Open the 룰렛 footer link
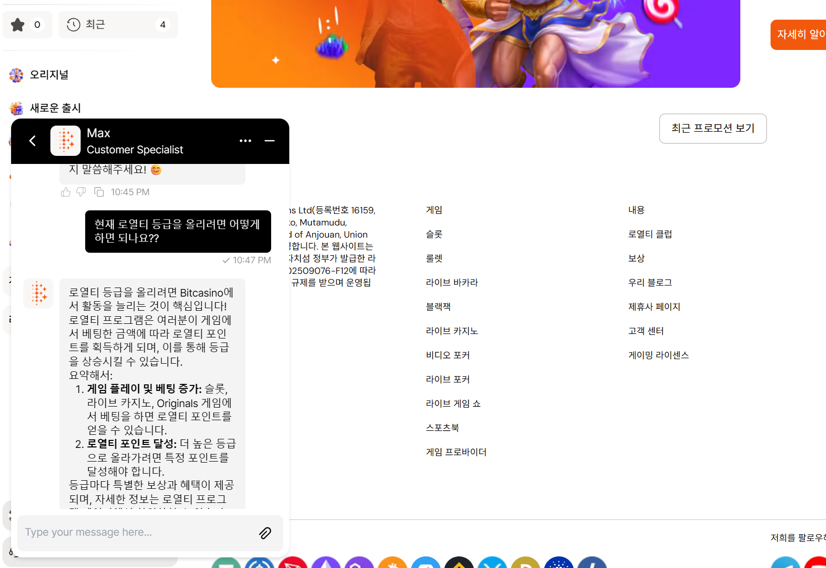 click(x=434, y=258)
